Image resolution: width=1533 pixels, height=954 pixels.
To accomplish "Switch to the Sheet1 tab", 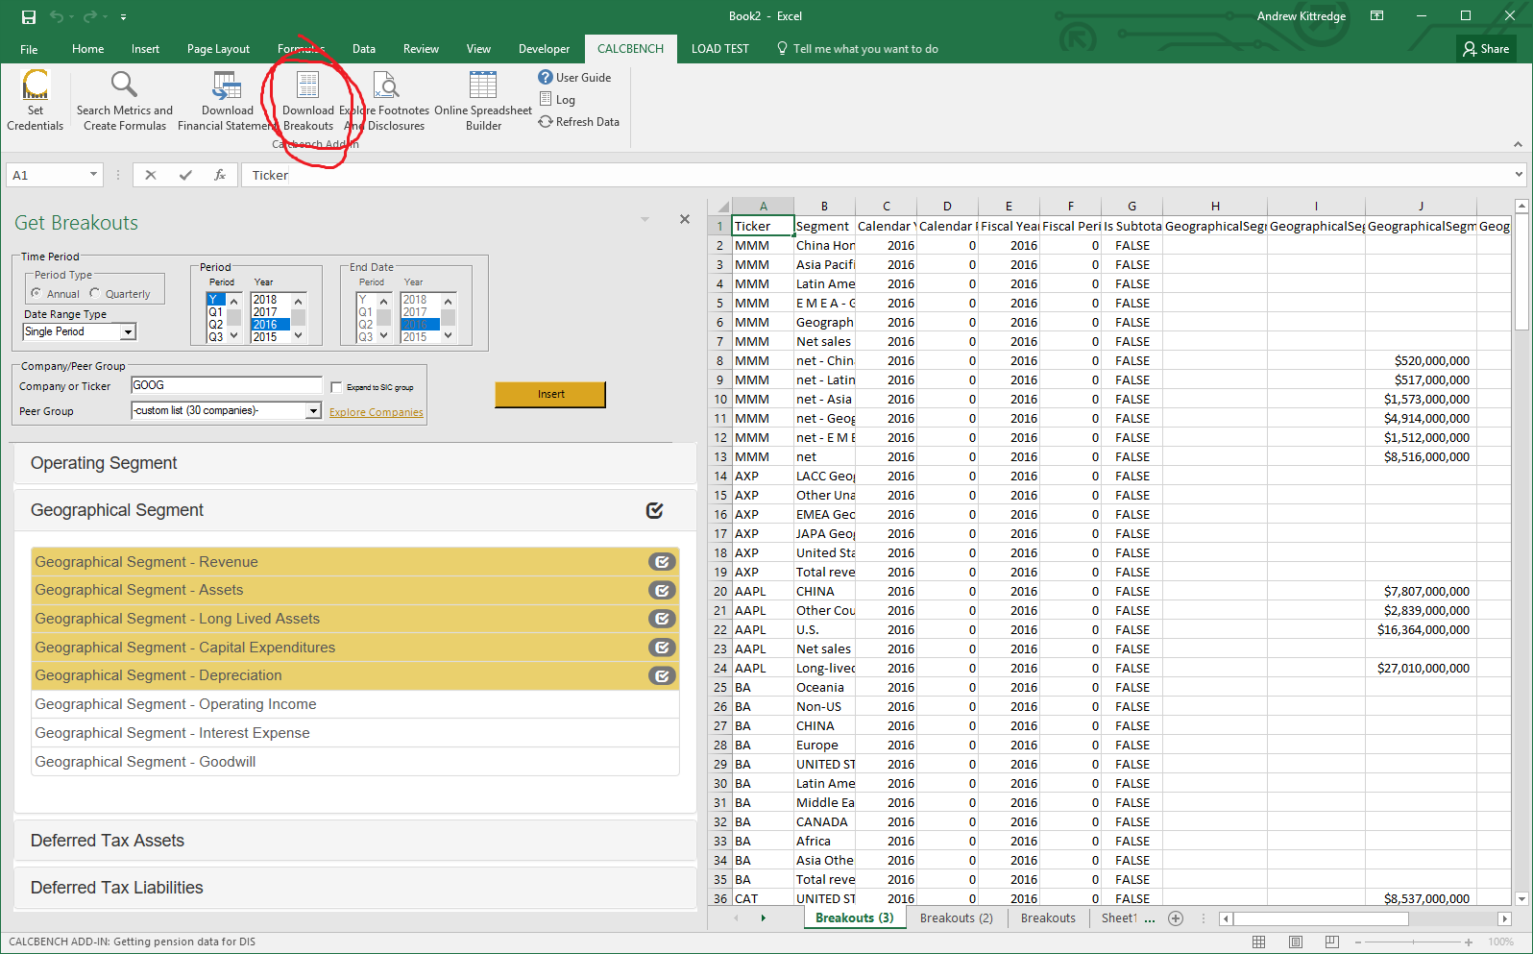I will point(1118,918).
